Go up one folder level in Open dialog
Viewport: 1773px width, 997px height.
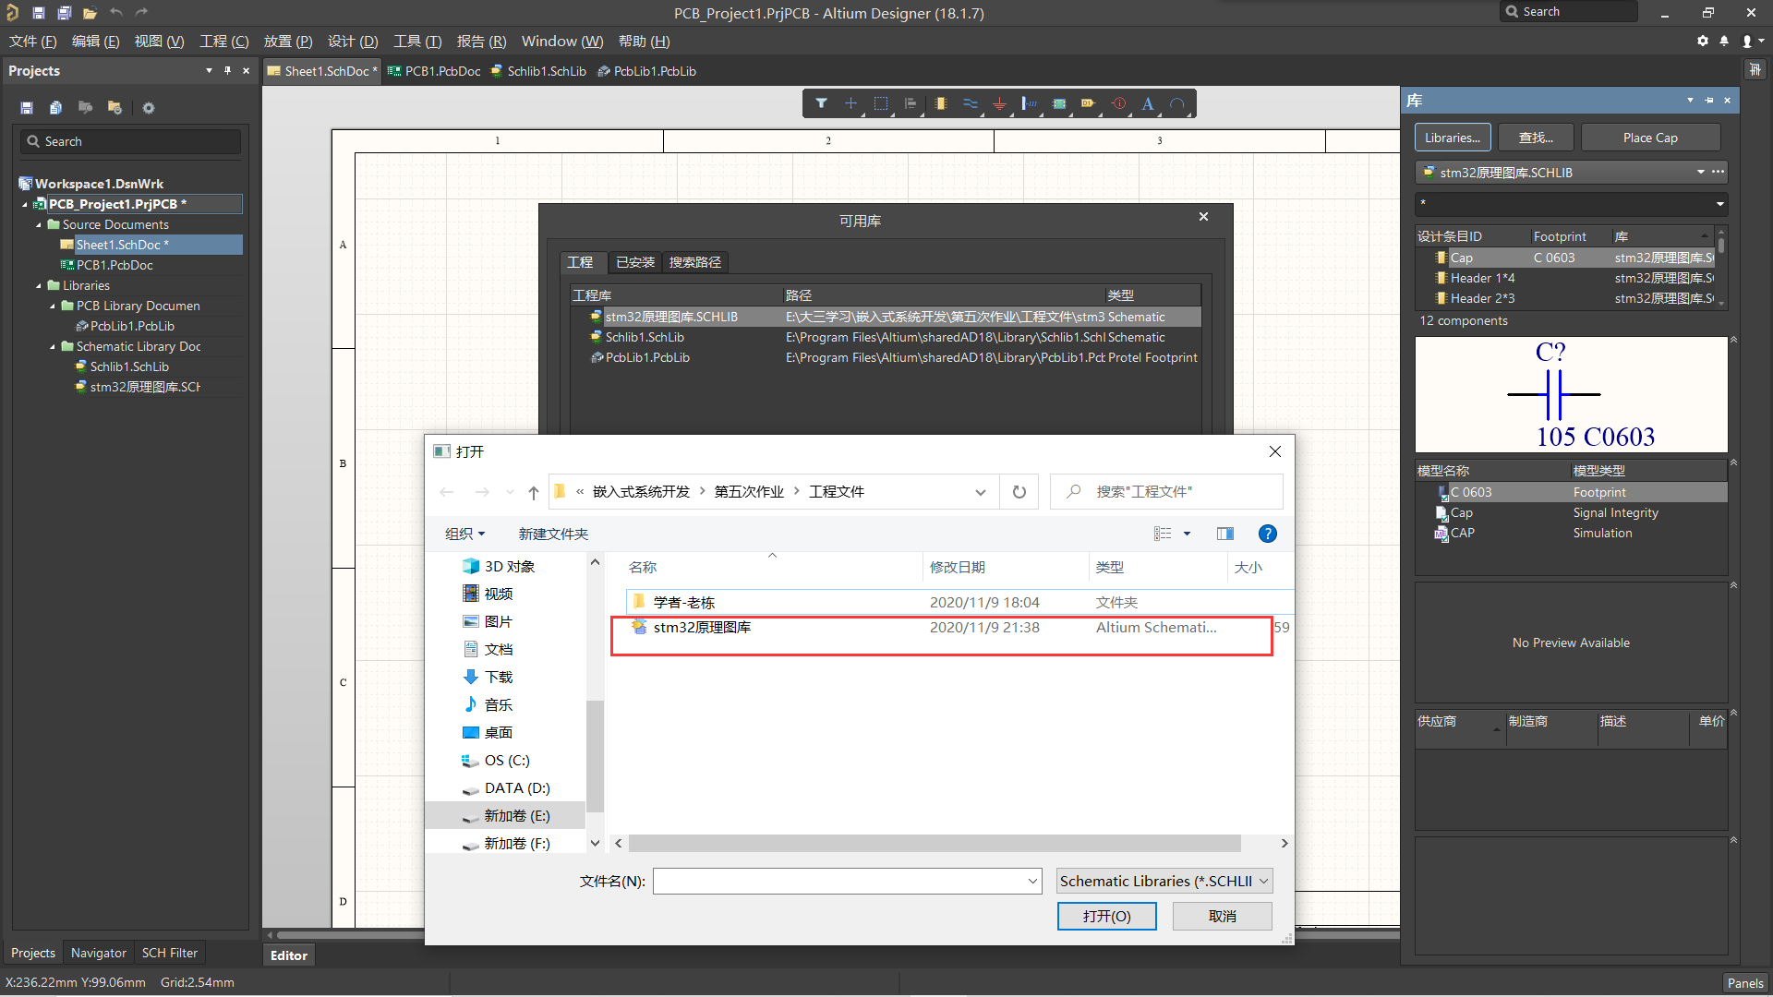[x=533, y=492]
